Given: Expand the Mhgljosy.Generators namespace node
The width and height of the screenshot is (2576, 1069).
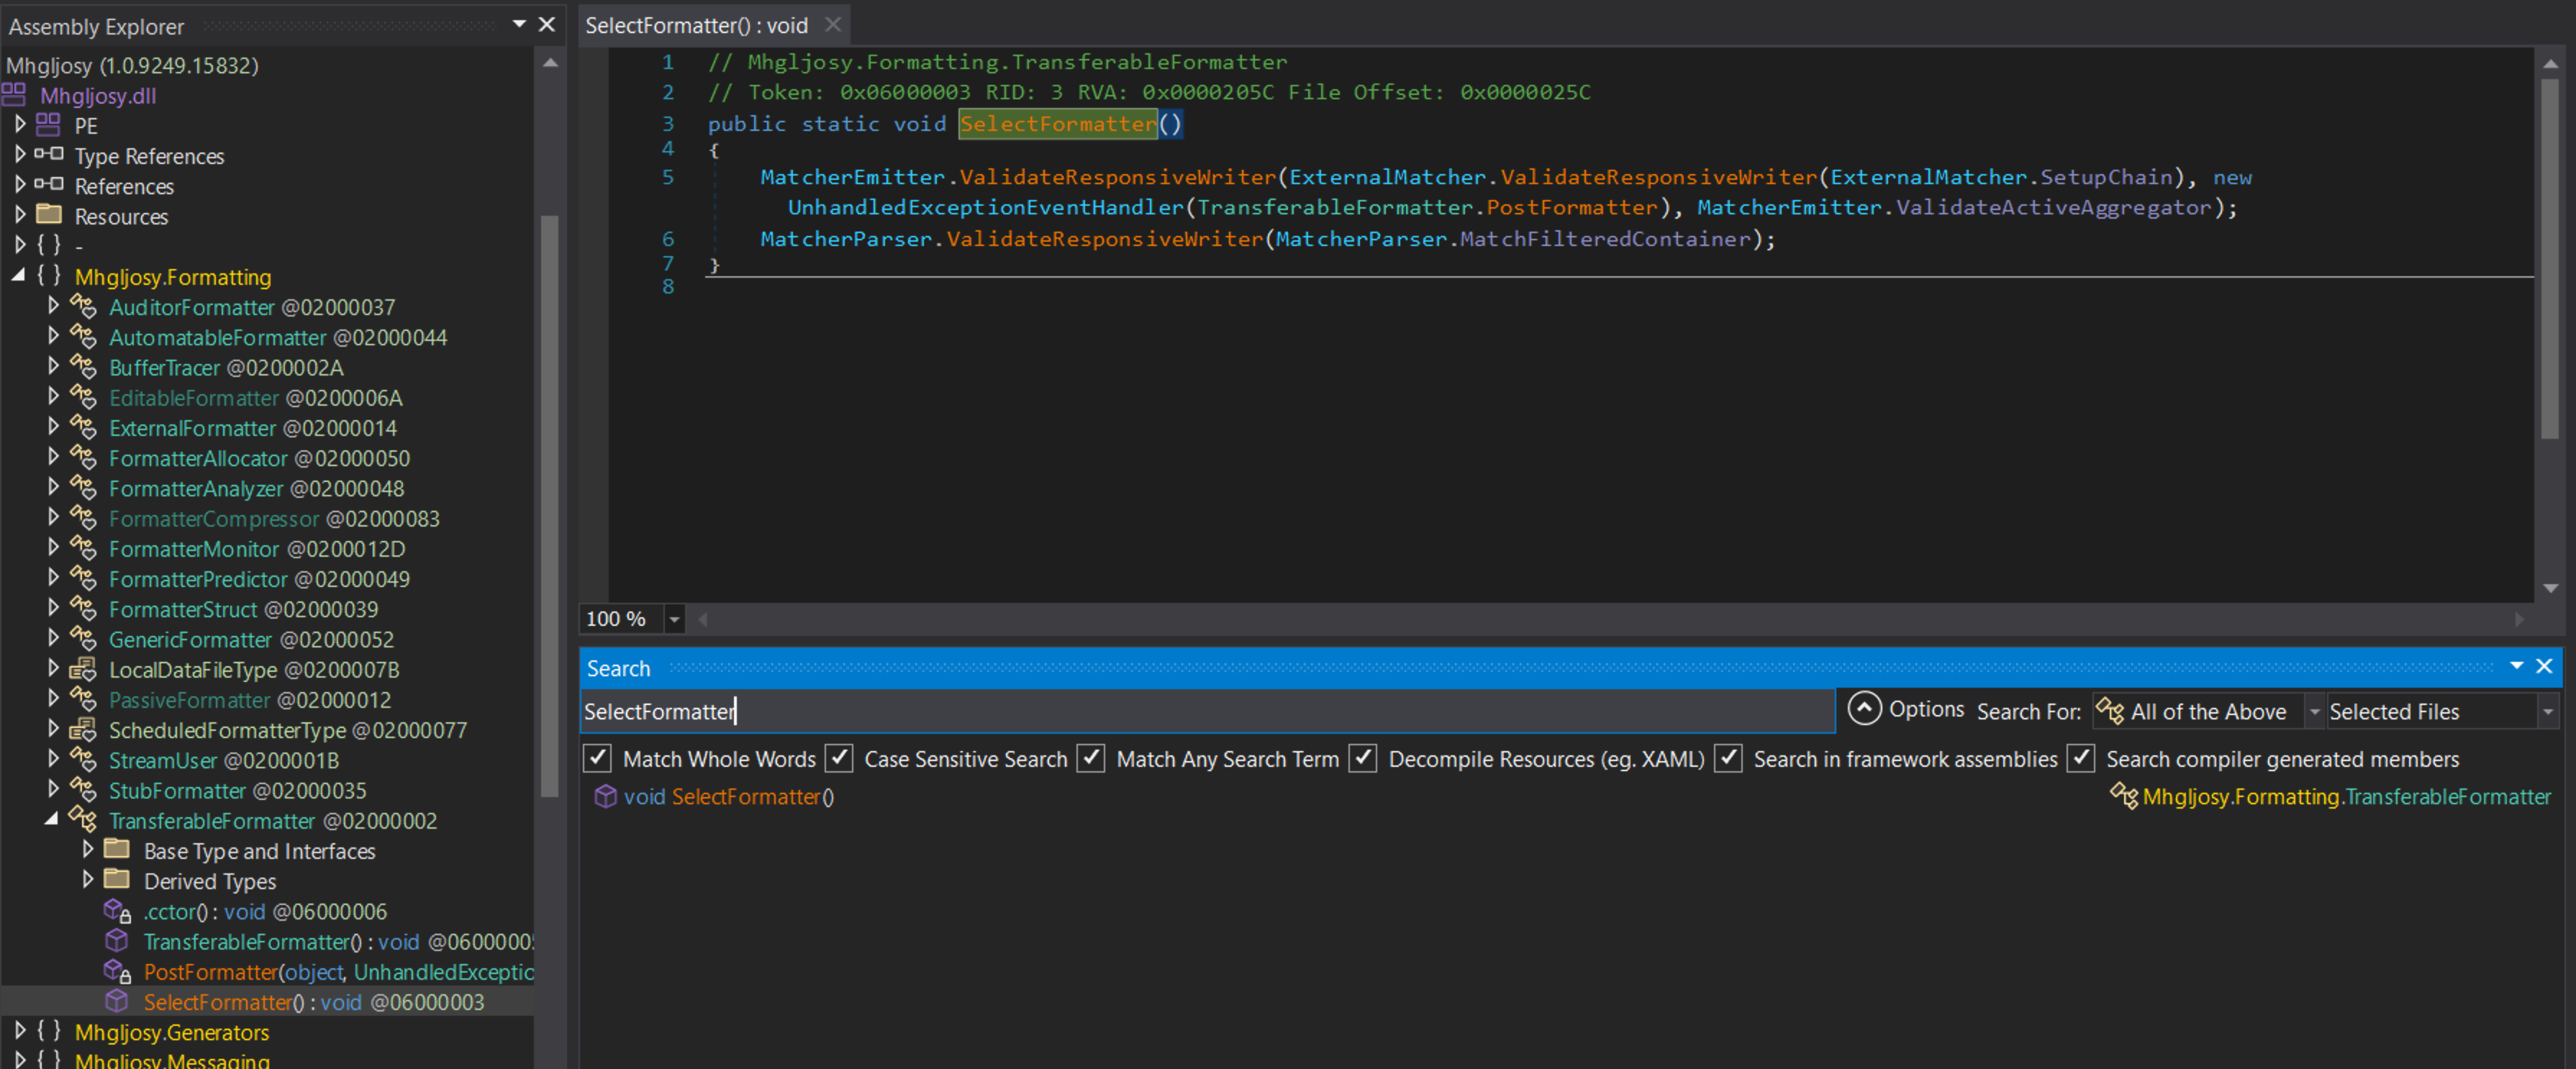Looking at the screenshot, I should [x=20, y=1030].
